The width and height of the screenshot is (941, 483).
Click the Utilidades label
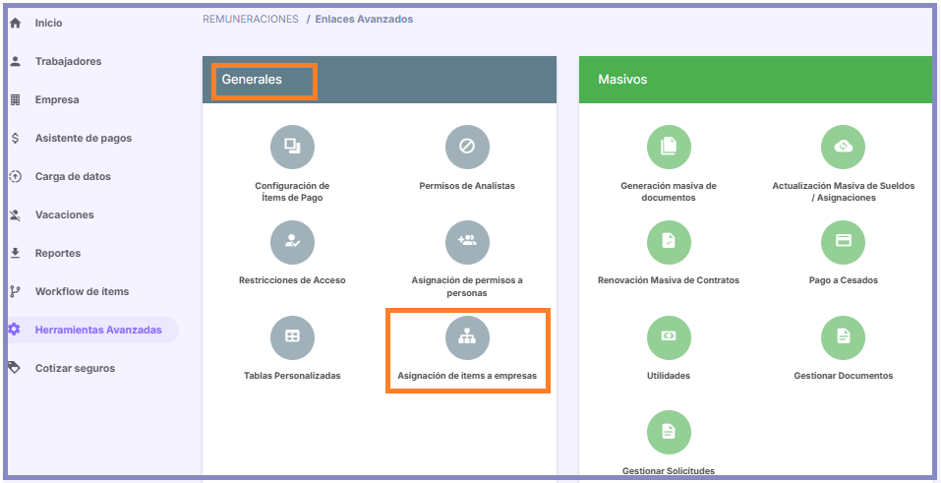click(x=669, y=376)
